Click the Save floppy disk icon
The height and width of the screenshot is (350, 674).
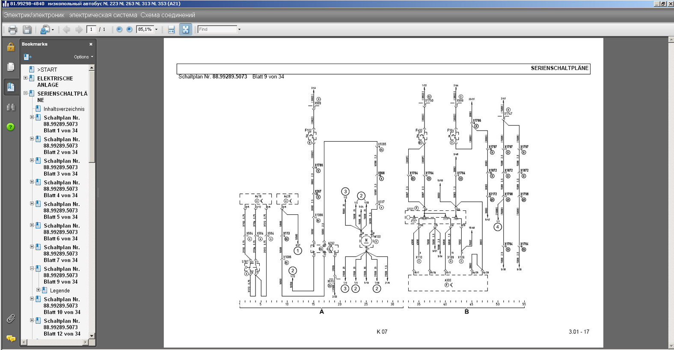(x=27, y=29)
